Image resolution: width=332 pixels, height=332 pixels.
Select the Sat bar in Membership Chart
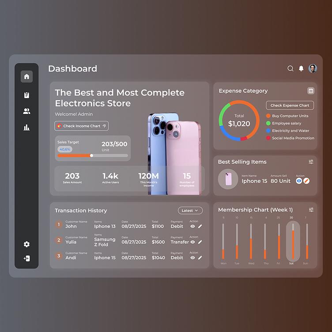(x=293, y=241)
